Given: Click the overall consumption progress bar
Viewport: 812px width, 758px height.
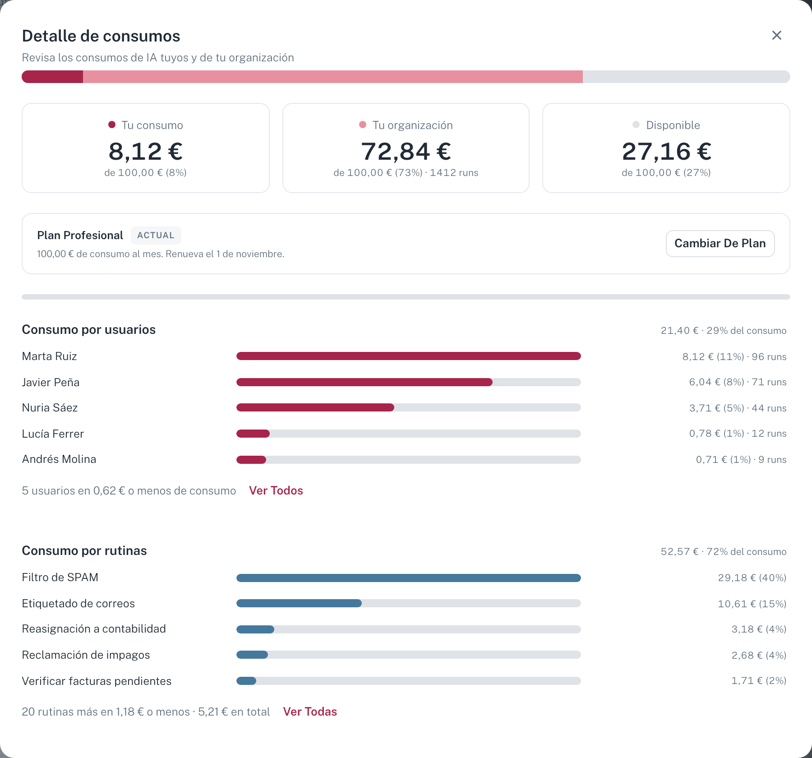Looking at the screenshot, I should coord(406,77).
